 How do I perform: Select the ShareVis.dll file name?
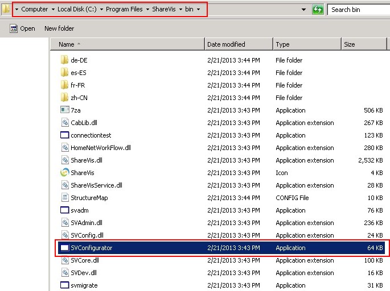click(x=87, y=160)
